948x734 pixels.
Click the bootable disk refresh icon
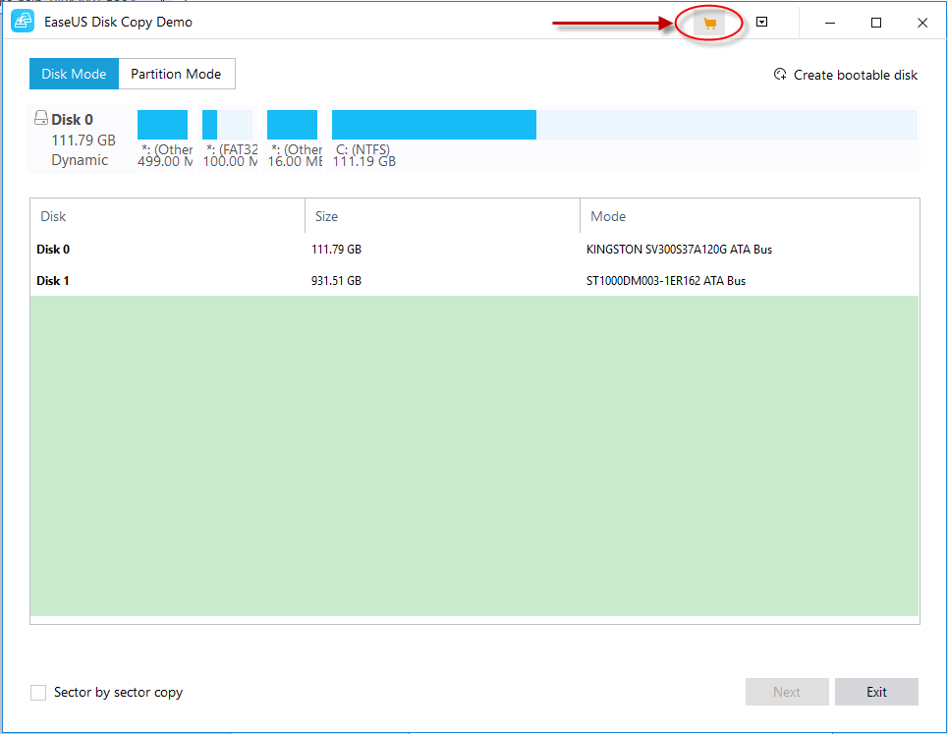tap(780, 75)
